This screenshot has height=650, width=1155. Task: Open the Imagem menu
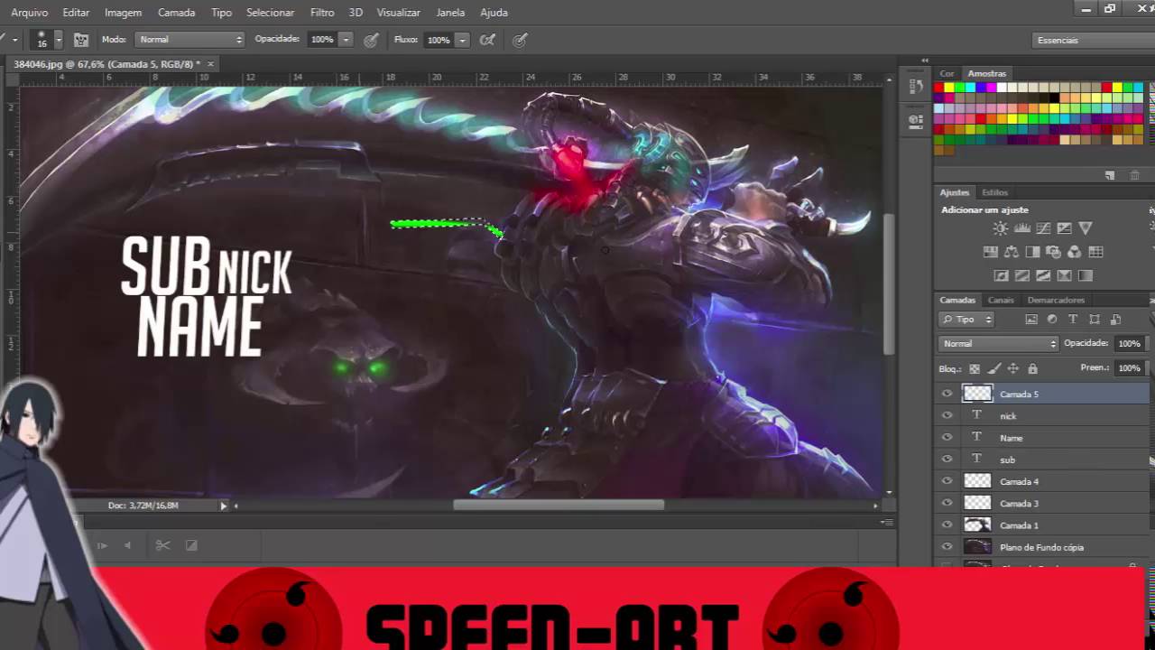point(123,13)
